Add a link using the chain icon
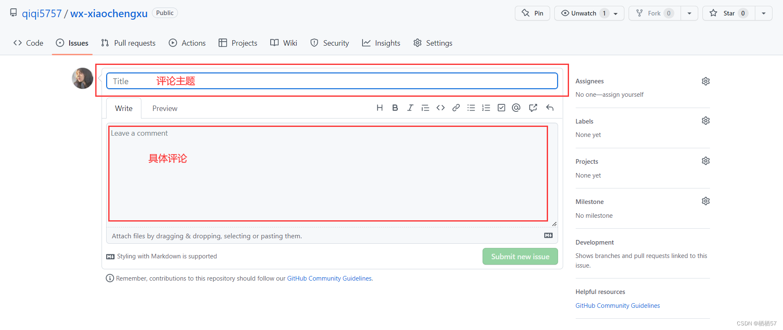 [456, 108]
